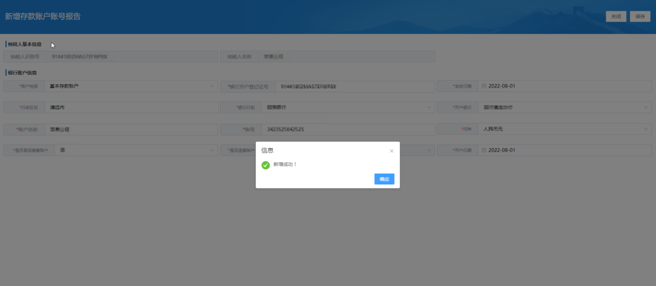Expand the 账户性质 dropdown arrow
Image resolution: width=656 pixels, height=286 pixels.
point(213,86)
